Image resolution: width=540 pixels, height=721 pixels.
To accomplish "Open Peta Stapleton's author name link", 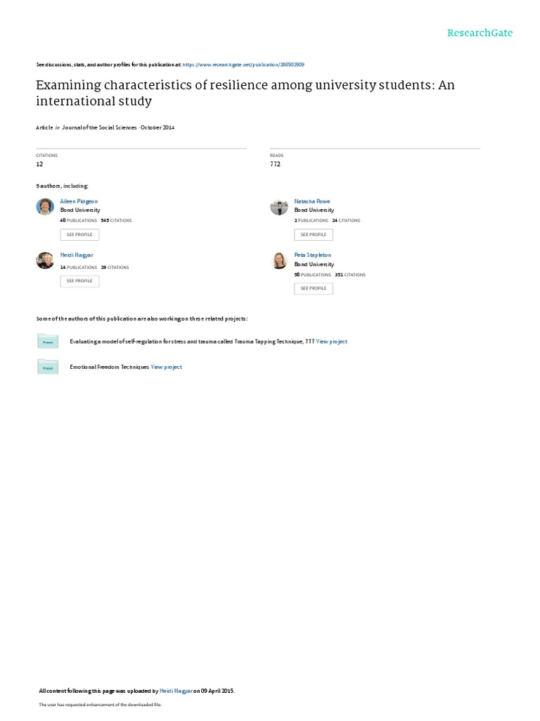I will pyautogui.click(x=313, y=255).
